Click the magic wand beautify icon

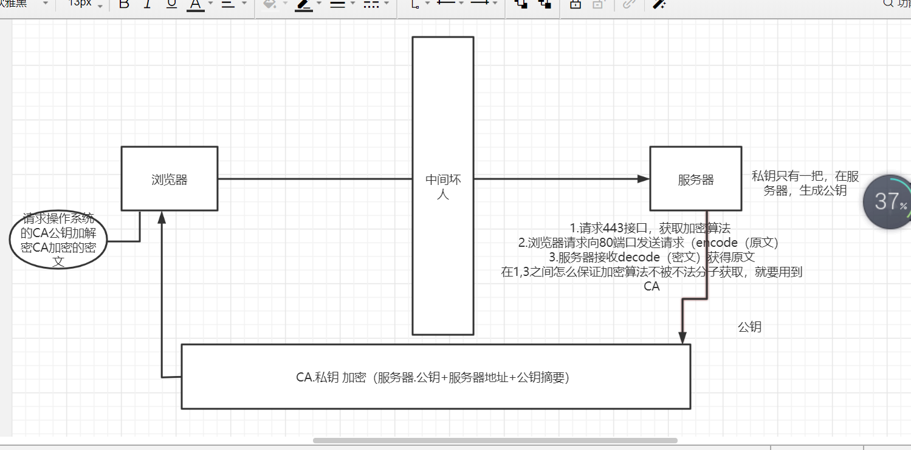click(x=659, y=4)
